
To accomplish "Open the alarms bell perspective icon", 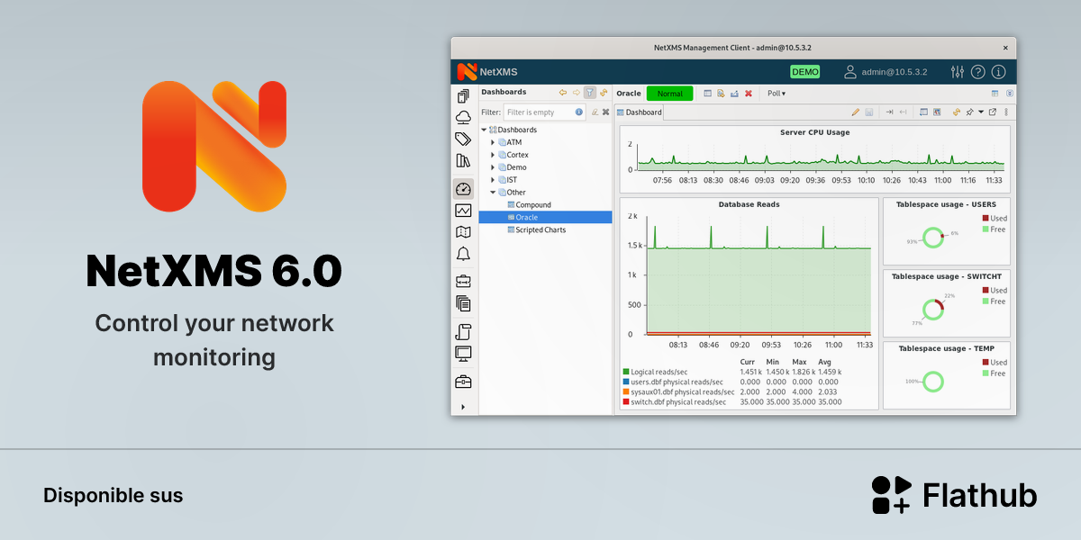I will pos(463,254).
